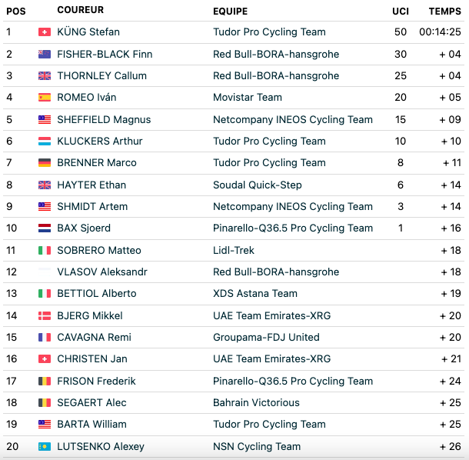The width and height of the screenshot is (469, 460).
Task: Select the XDS Astana Team link
Action: [255, 293]
